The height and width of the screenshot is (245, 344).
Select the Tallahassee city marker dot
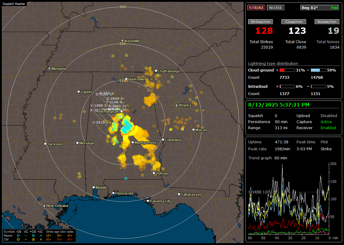[179, 194]
